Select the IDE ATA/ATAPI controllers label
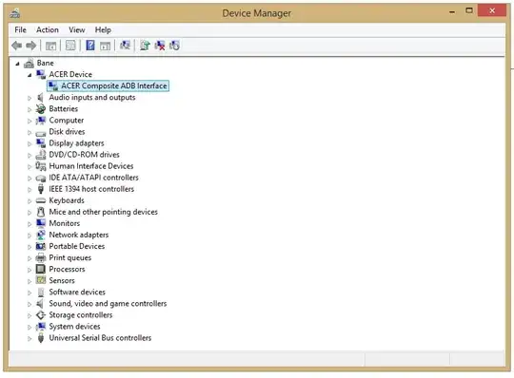 (93, 178)
